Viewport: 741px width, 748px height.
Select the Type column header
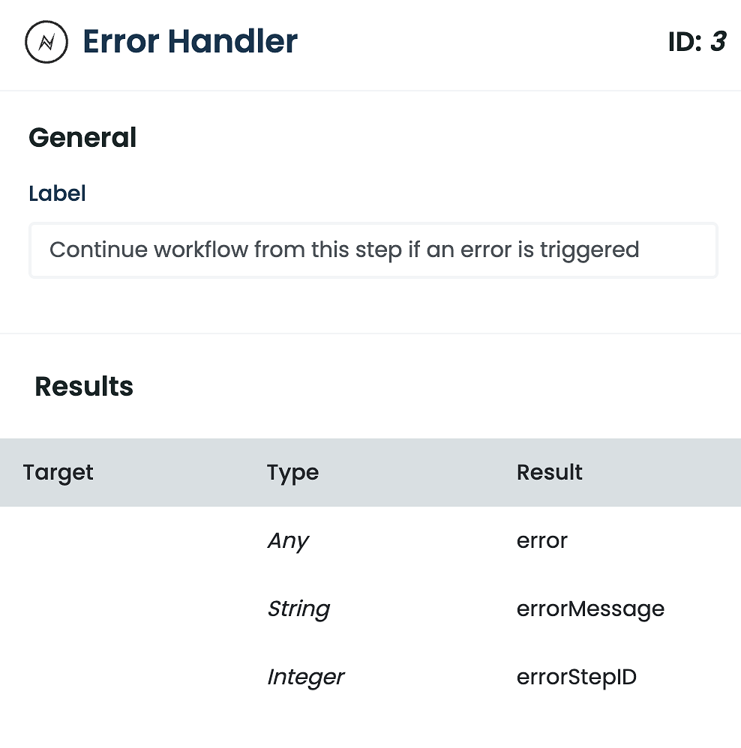coord(292,472)
